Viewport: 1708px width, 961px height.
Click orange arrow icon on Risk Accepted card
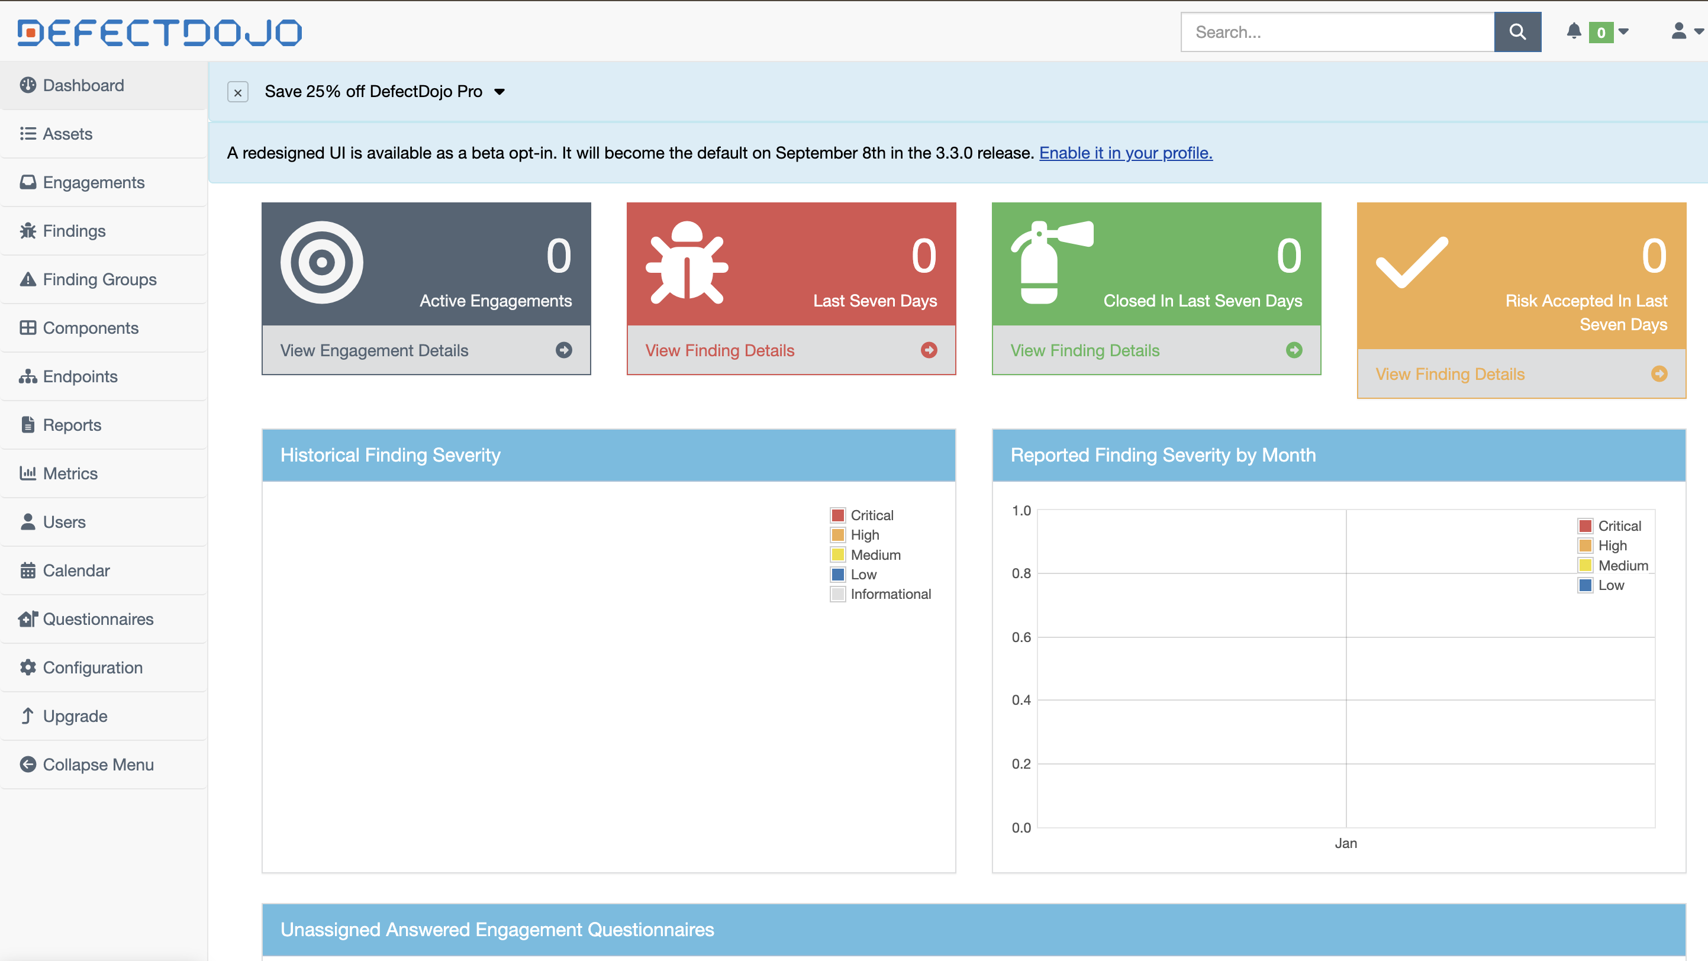[1659, 374]
